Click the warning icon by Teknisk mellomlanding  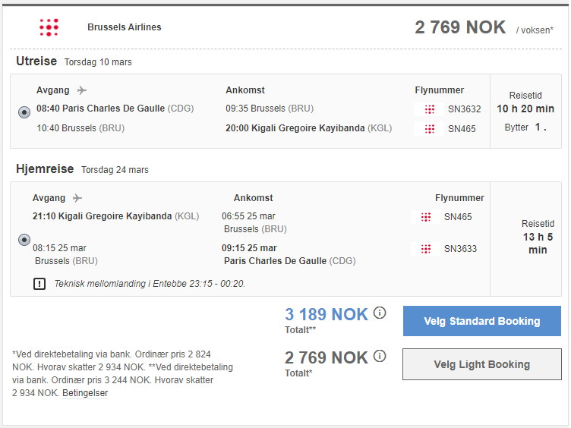click(39, 284)
